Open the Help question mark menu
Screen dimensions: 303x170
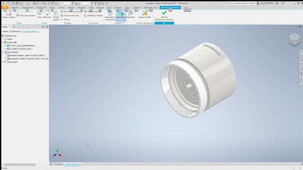pos(283,3)
